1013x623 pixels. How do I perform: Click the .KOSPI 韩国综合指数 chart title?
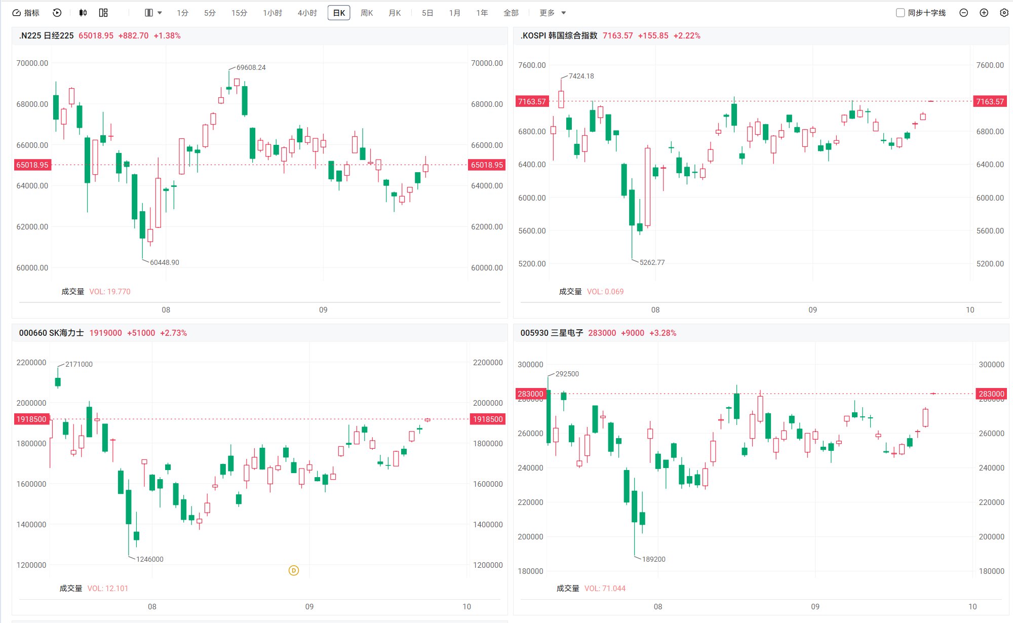(559, 35)
